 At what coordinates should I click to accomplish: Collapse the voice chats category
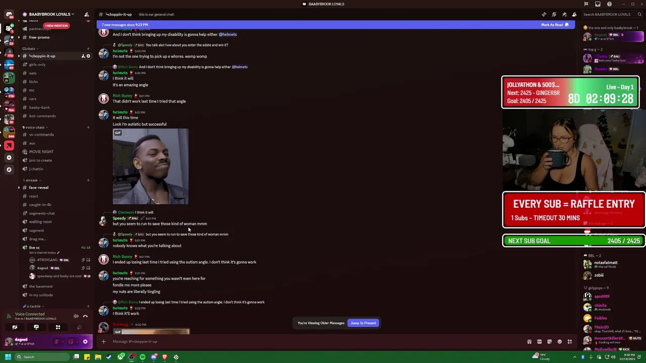tap(35, 128)
